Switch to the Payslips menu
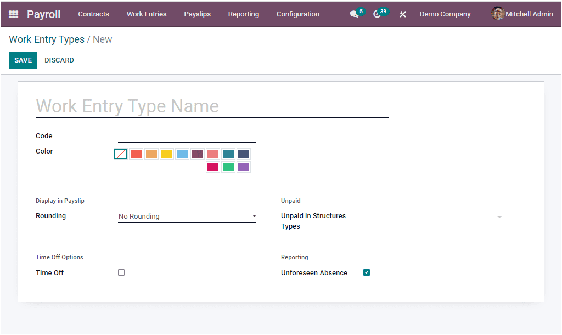Screen dimensions: 562x335 click(x=197, y=14)
